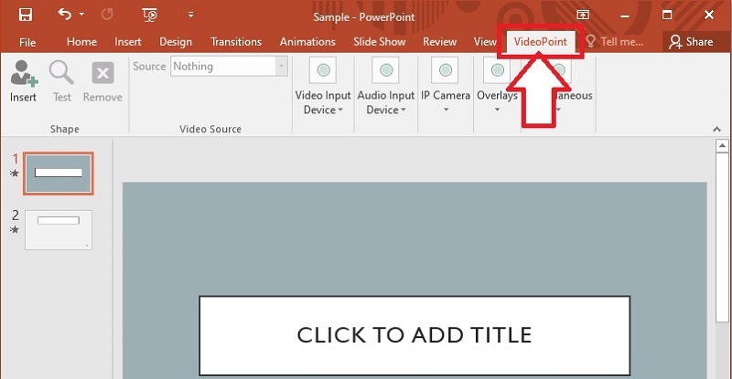Viewport: 732px width, 379px height.
Task: Click the Undo arrow icon
Action: [64, 15]
